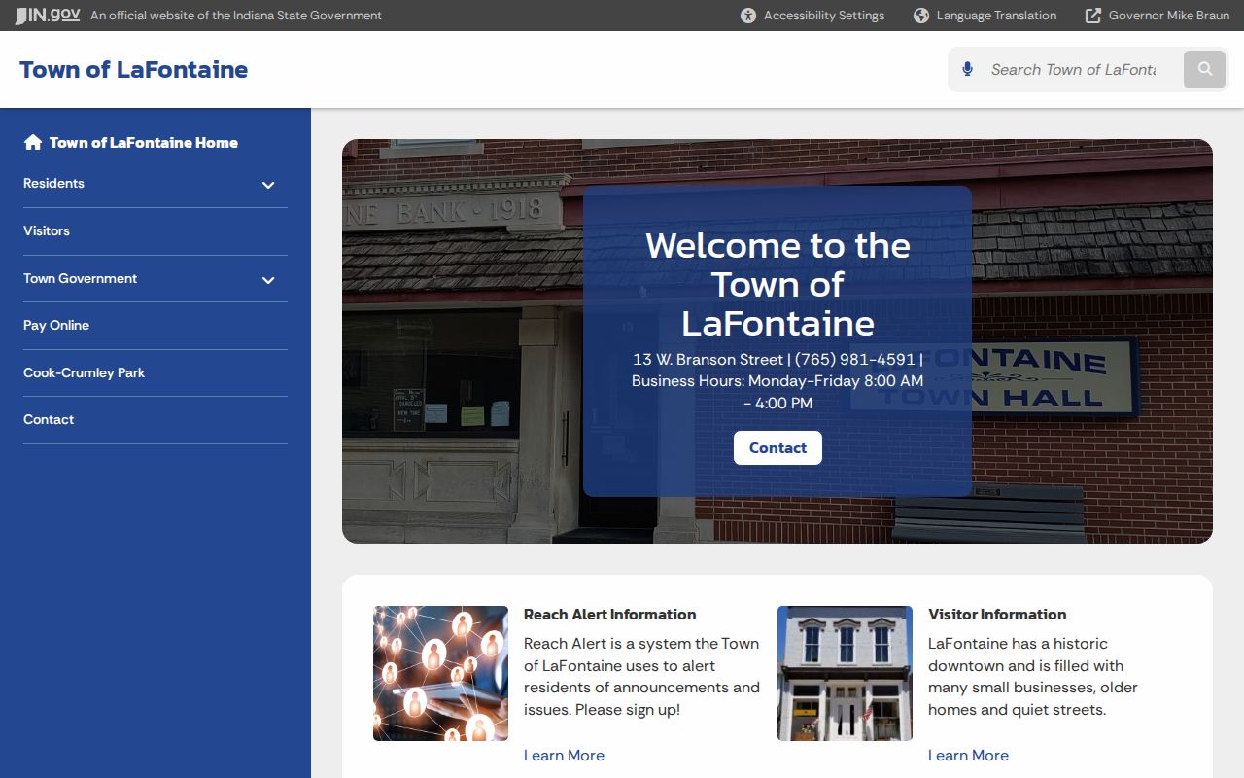The image size is (1244, 778).
Task: Click the Language Translation globe icon
Action: click(x=921, y=16)
